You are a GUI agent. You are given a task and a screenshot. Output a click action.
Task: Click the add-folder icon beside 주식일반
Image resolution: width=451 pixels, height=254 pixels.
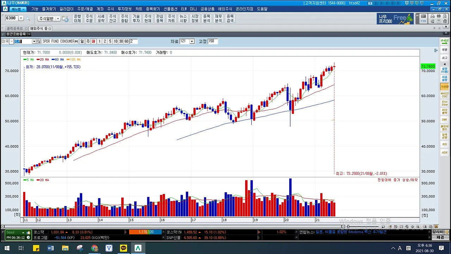[65, 18]
